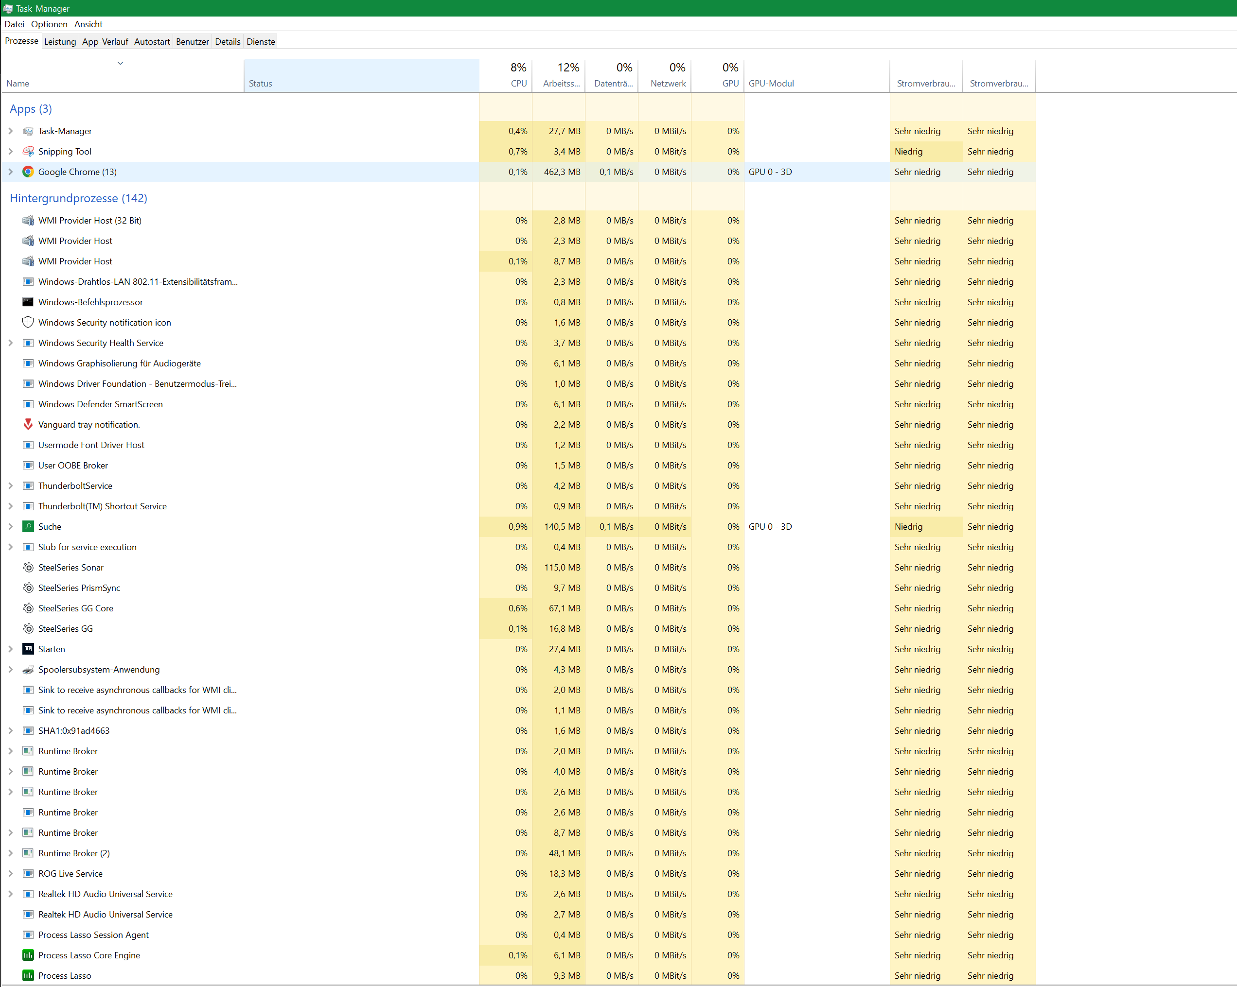Click the SteelSeries Sonar gear icon

28,567
